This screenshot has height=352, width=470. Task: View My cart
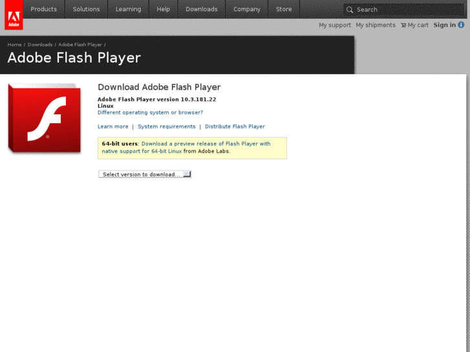click(x=418, y=25)
